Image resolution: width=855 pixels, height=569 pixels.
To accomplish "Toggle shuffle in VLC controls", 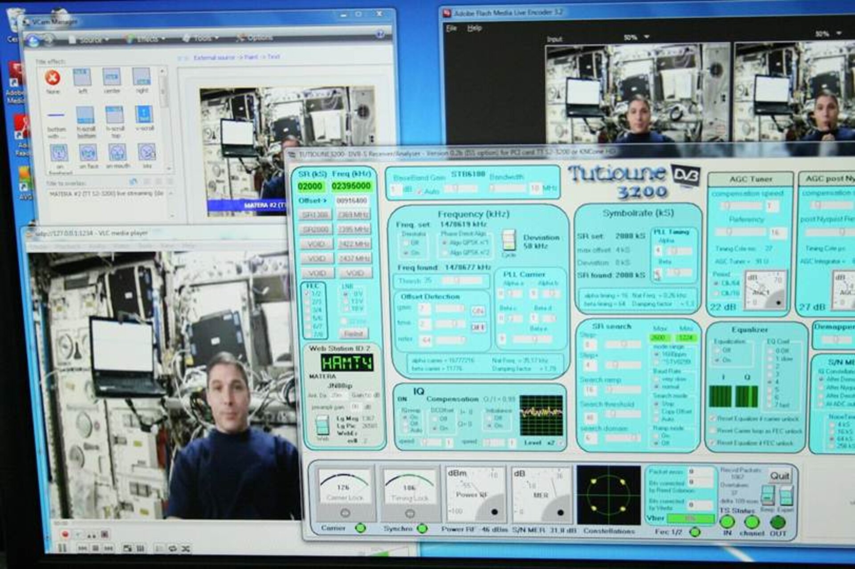I will pyautogui.click(x=186, y=549).
